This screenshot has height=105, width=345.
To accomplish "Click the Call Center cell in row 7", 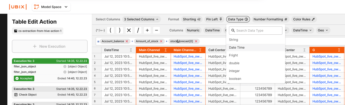I will tap(223, 95).
